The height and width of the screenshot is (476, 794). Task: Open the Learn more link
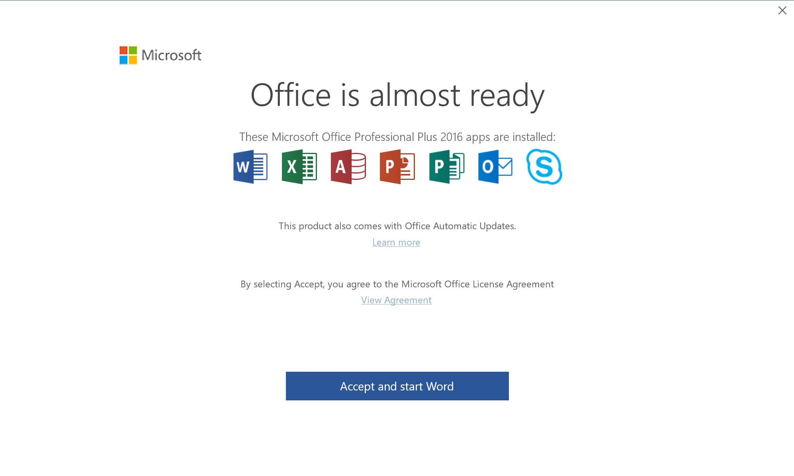[396, 242]
